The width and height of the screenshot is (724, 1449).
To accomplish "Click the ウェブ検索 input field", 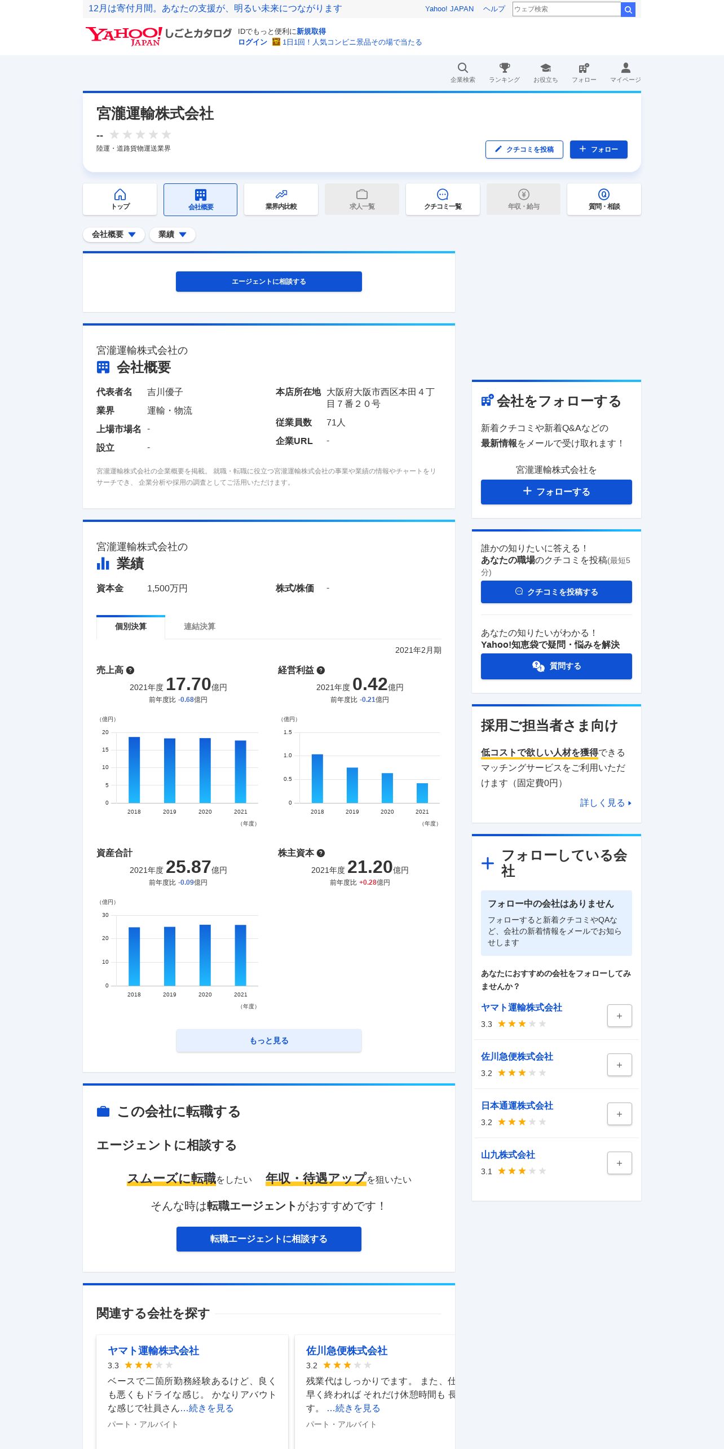I will point(566,9).
